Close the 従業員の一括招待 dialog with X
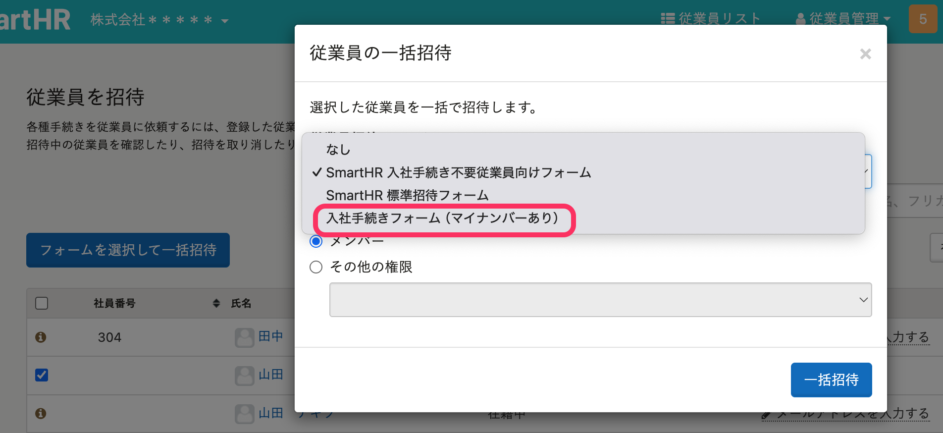This screenshot has height=433, width=943. (x=865, y=54)
